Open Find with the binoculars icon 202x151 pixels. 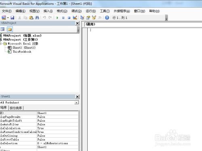pyautogui.click(x=37, y=18)
